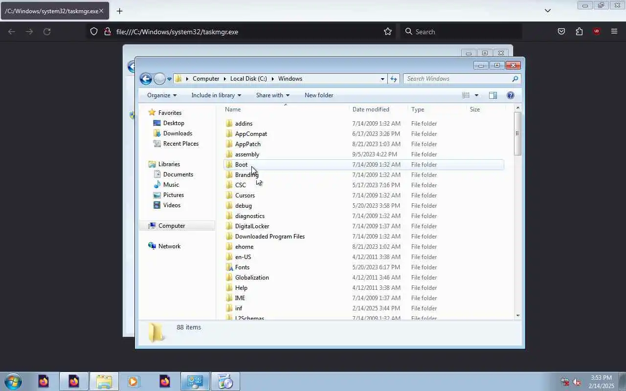Open the Firefox Extensions puzzle icon
Viewport: 626px width, 391px height.
(579, 32)
